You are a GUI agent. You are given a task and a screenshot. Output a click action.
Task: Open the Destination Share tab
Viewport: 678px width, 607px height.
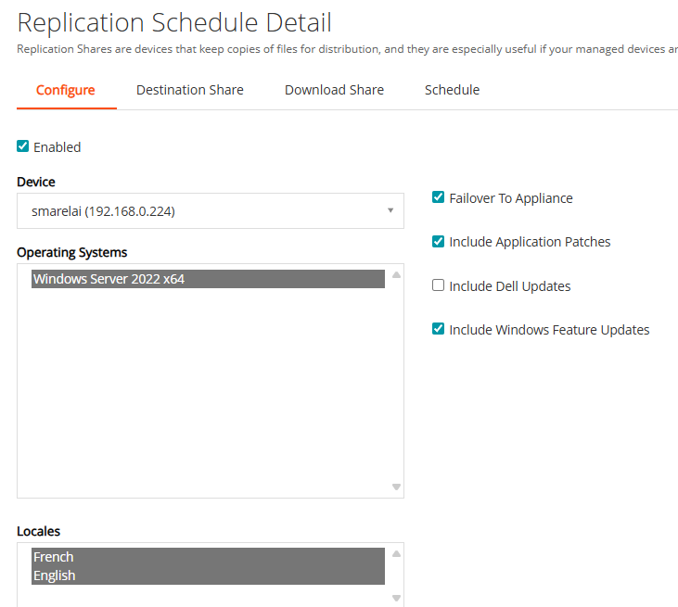[x=190, y=90]
